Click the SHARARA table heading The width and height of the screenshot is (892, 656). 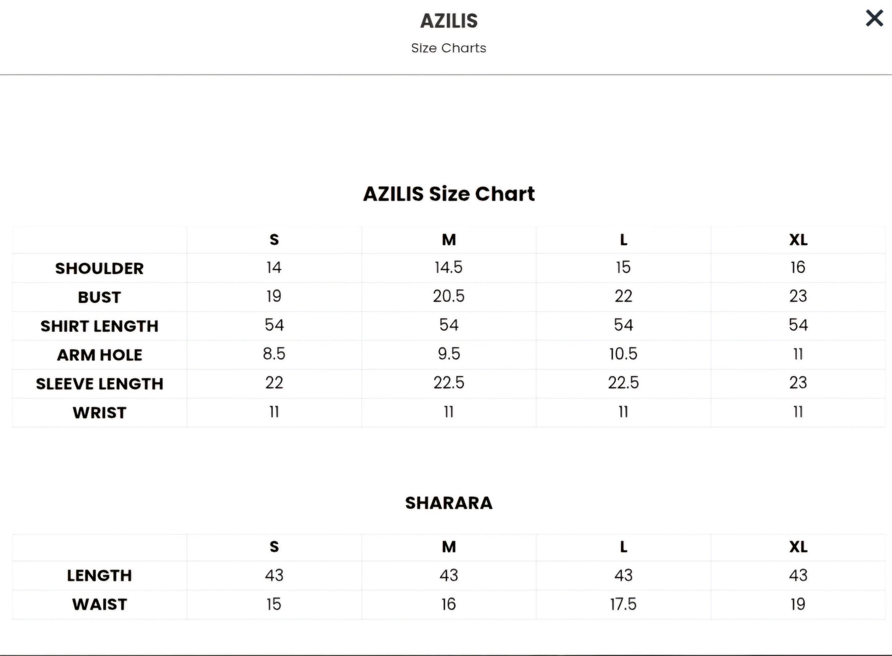pos(449,503)
